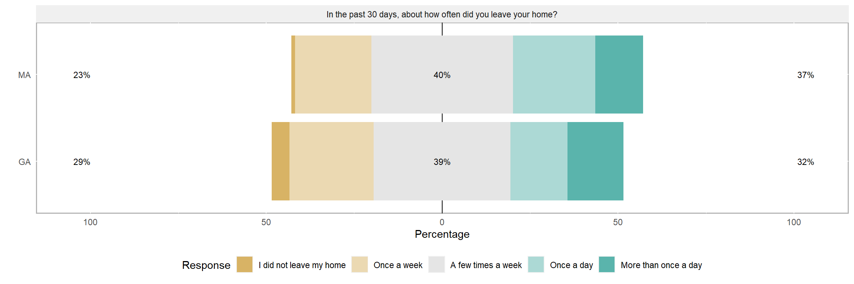Click the light teal segment of the GA bar
This screenshot has height=284, width=854.
tap(539, 161)
